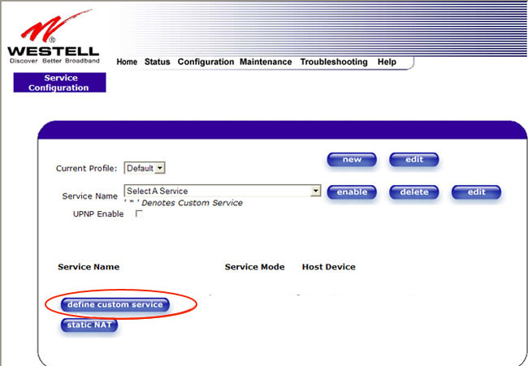The width and height of the screenshot is (528, 366).
Task: Click the UPNP Enable label
Action: (98, 214)
